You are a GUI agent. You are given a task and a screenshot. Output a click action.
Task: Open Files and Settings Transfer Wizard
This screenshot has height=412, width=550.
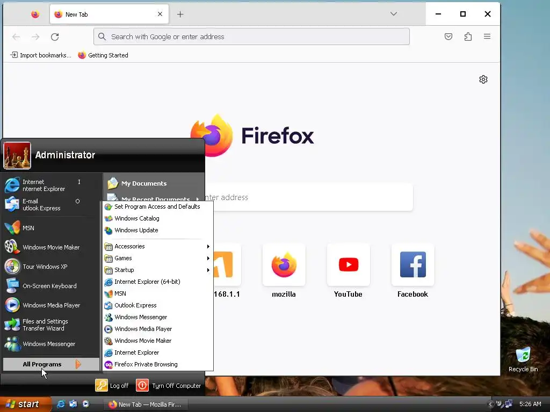52,325
